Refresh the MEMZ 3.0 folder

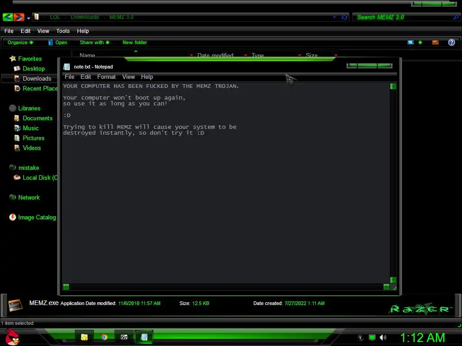tap(344, 17)
